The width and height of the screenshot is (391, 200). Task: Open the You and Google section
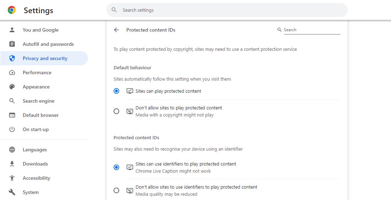coord(40,30)
